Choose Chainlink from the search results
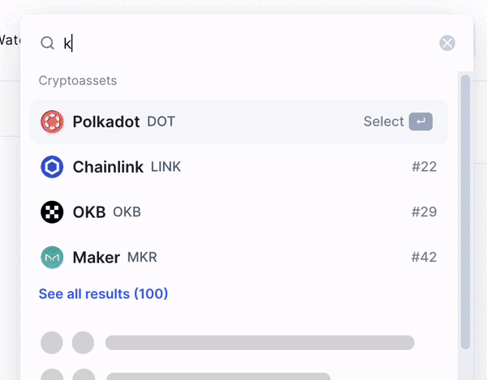Viewport: 487px width, 380px height. point(108,167)
